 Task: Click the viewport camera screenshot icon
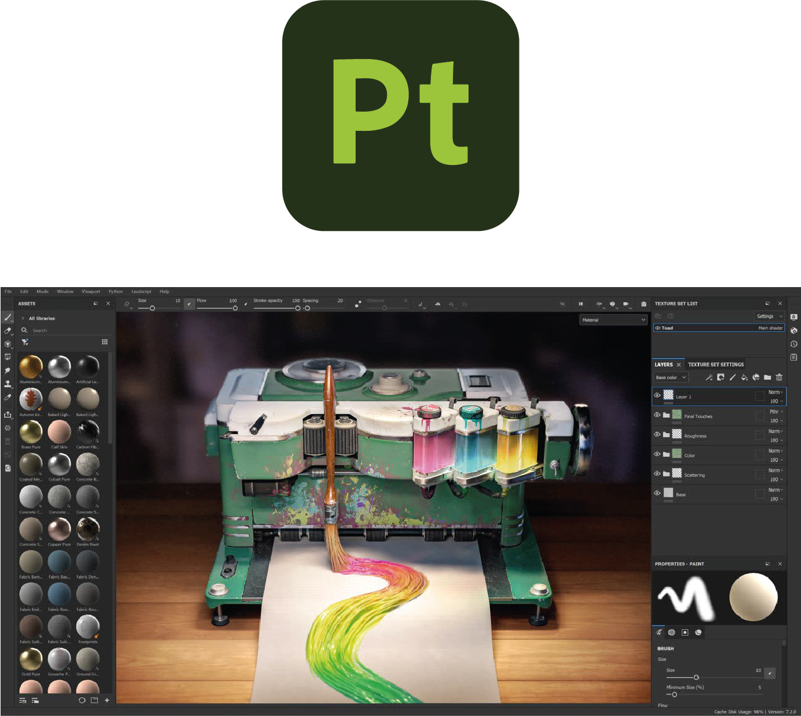point(643,304)
